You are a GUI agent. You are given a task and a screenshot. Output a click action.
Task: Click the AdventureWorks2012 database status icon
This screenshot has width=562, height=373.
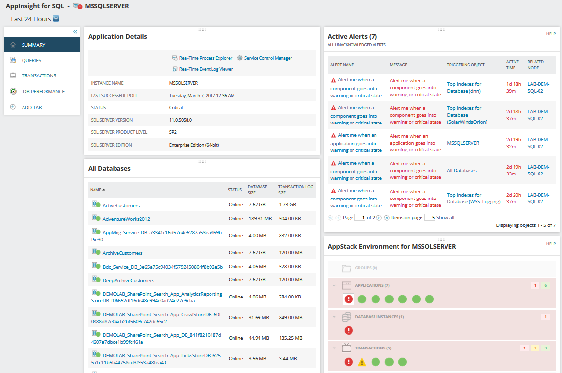coord(95,218)
